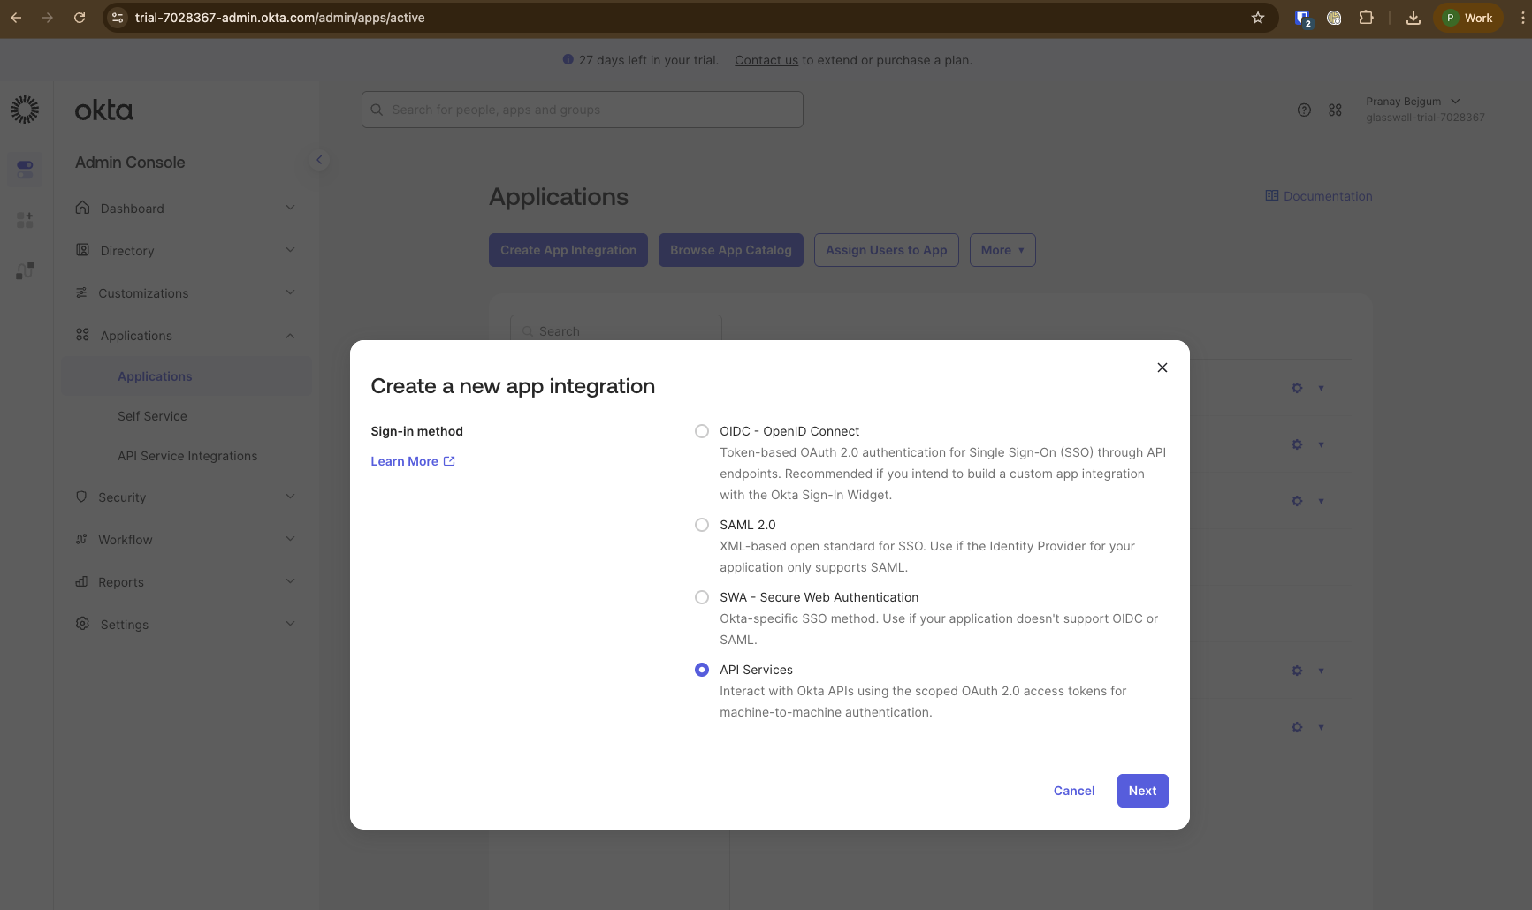The image size is (1532, 910).
Task: Expand the Workflow menu chevron
Action: tap(290, 539)
